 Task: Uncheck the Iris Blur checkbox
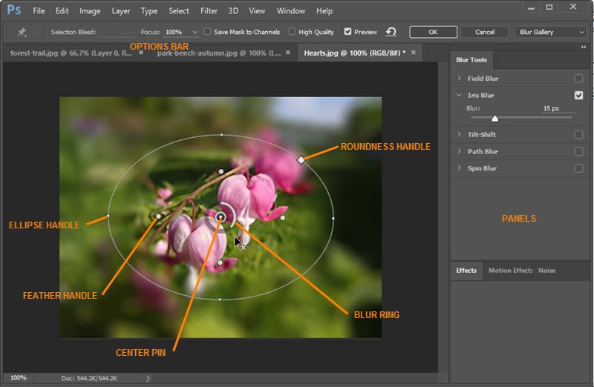pyautogui.click(x=578, y=96)
